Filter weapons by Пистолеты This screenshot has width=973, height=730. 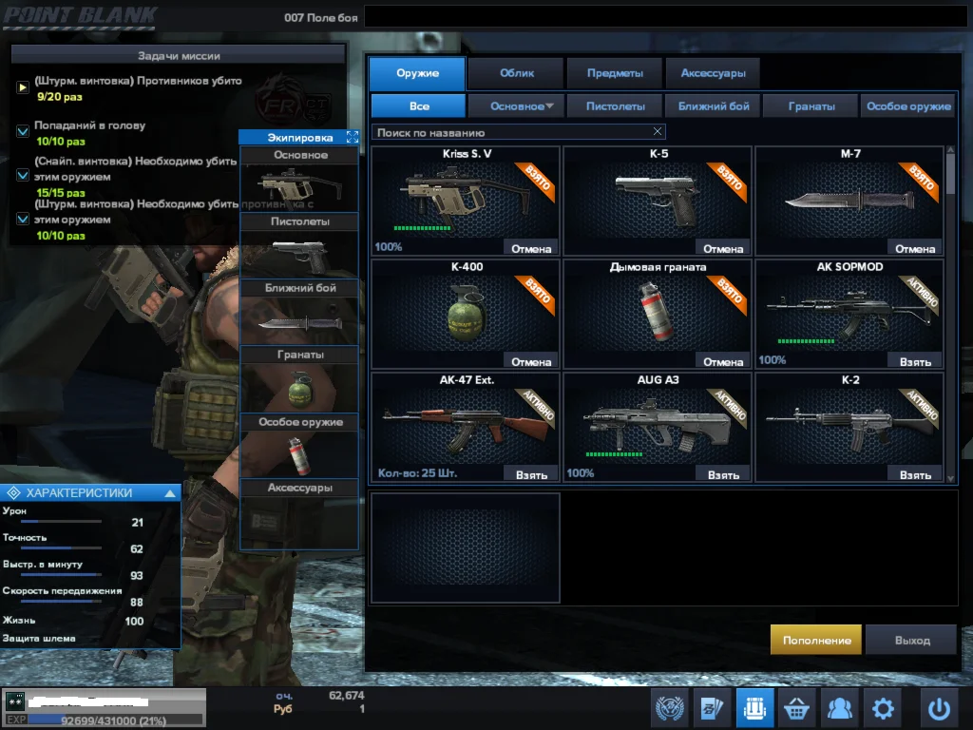(615, 106)
